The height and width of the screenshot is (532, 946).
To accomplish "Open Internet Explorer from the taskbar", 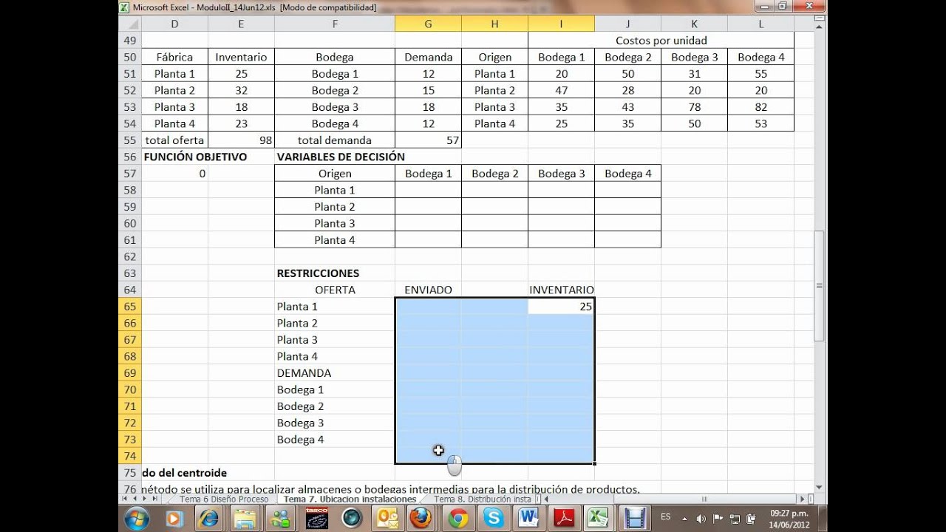I will pos(210,519).
